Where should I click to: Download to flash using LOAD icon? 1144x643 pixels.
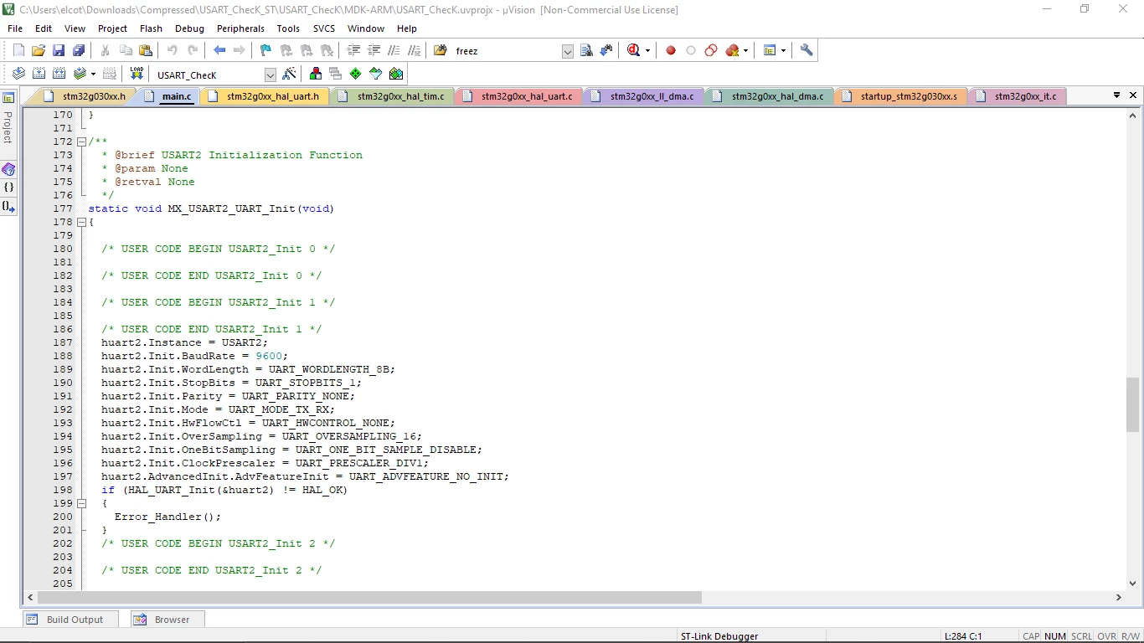pos(137,74)
